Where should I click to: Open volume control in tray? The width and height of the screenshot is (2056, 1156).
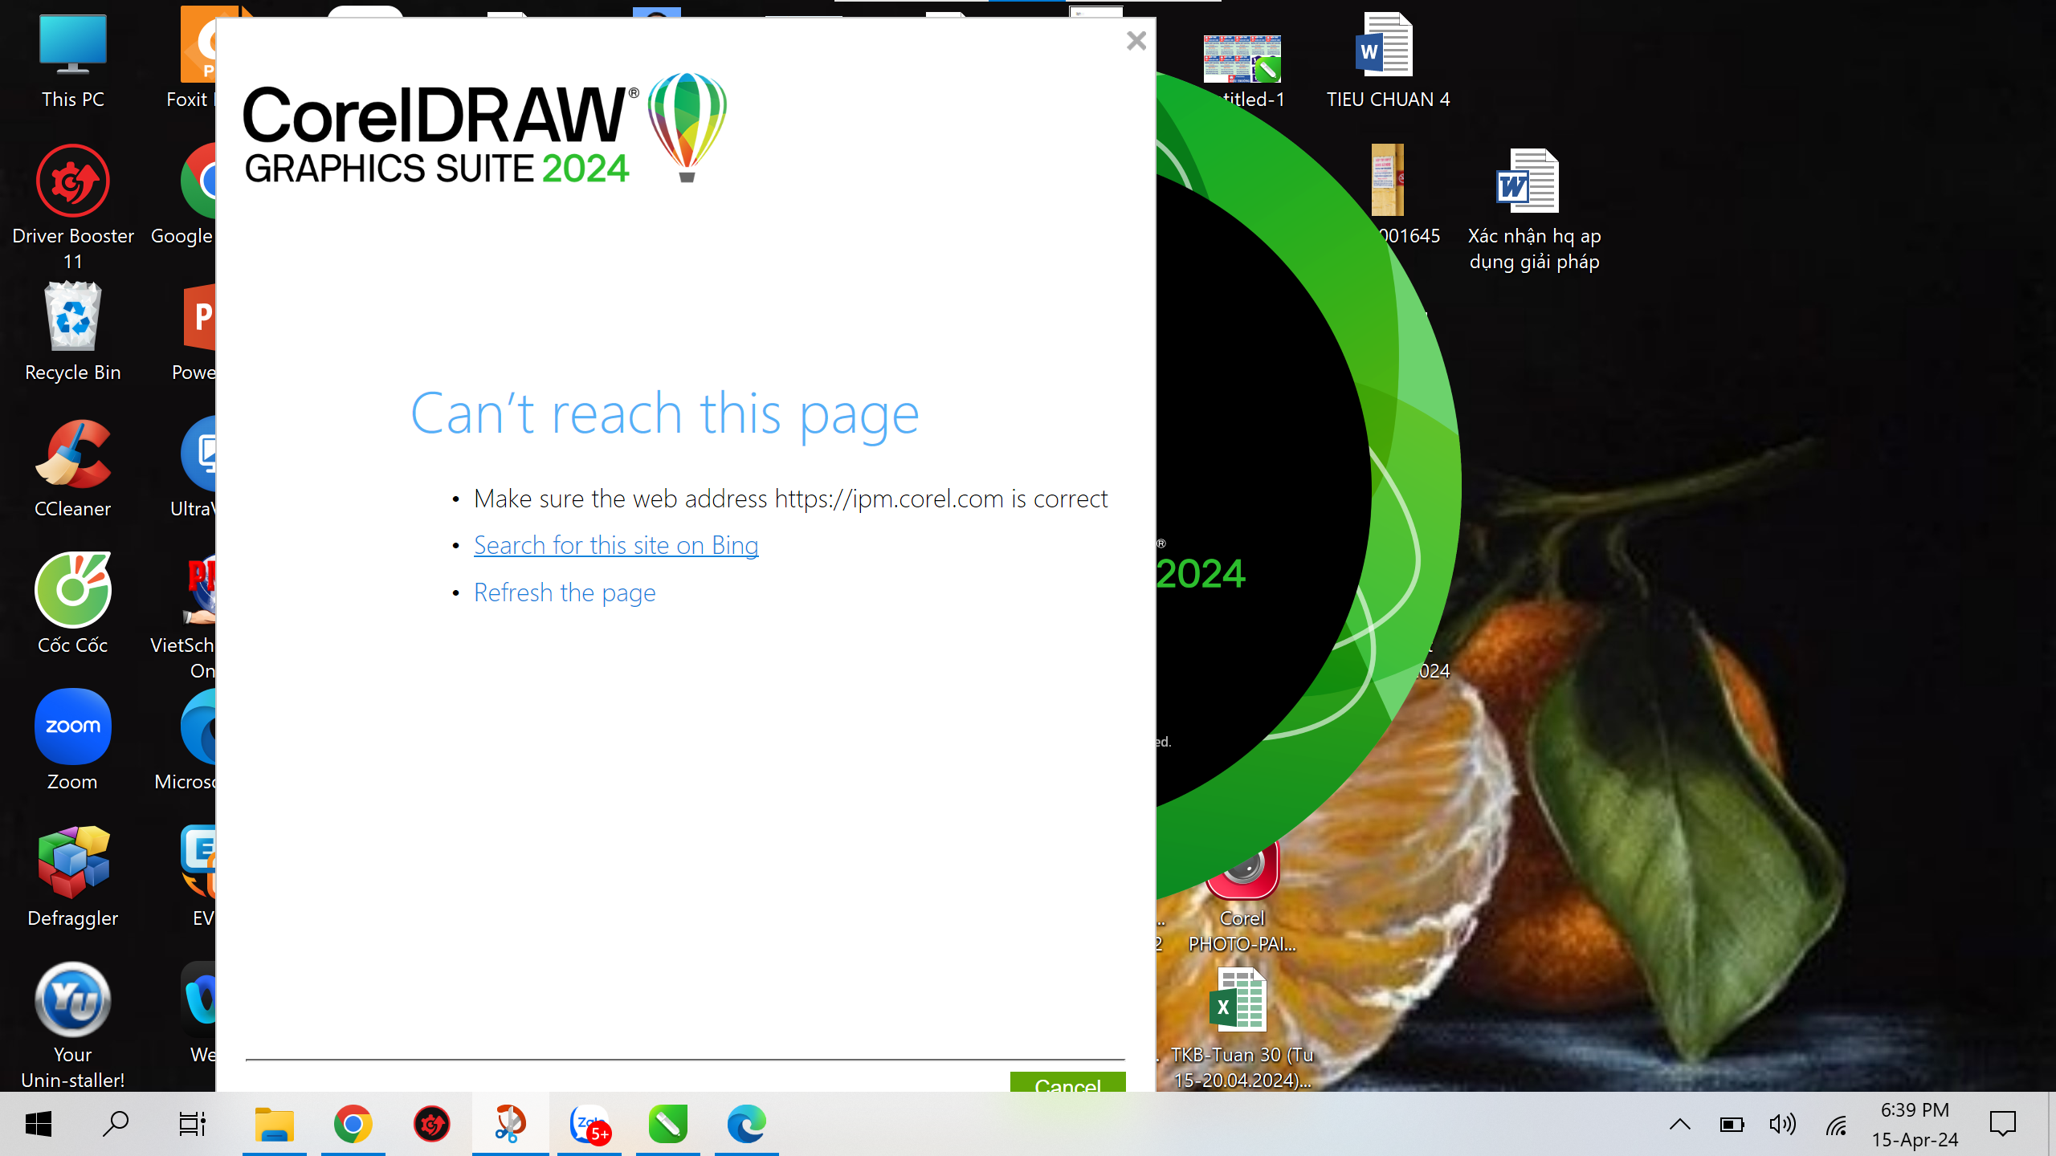(x=1783, y=1124)
